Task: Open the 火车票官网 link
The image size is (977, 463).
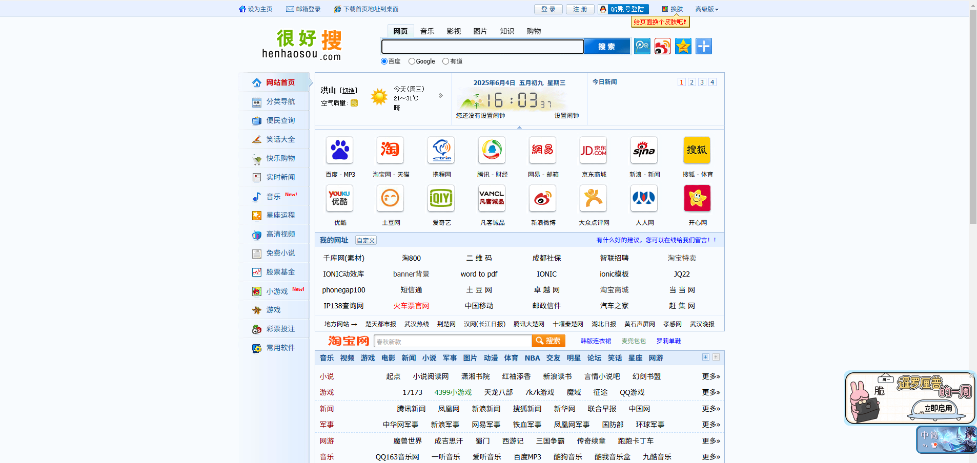Action: pyautogui.click(x=411, y=306)
